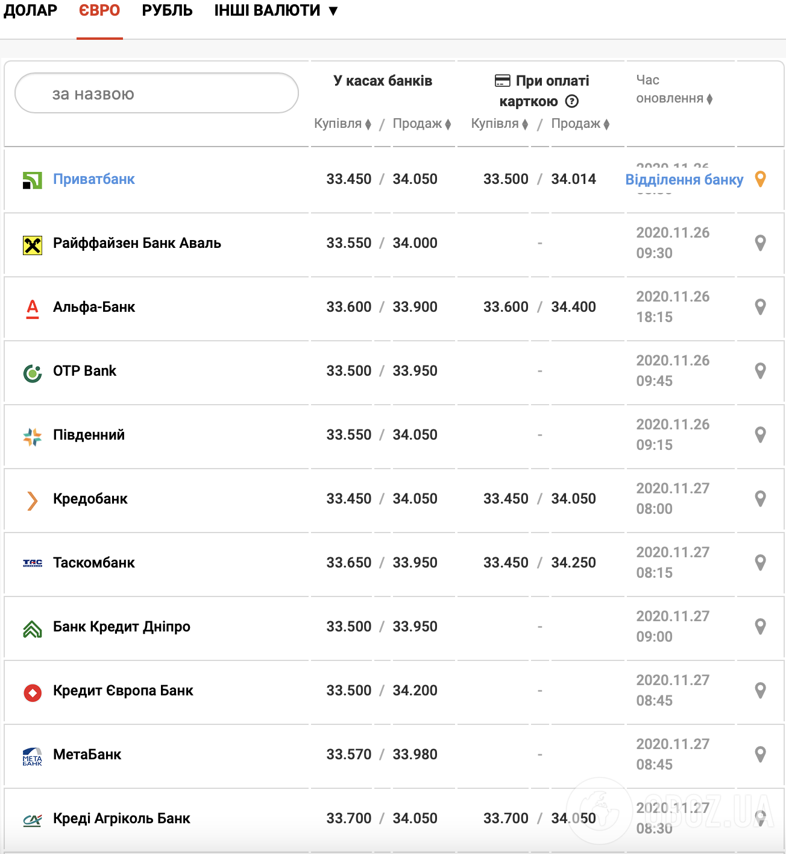Click Приватбанк card sell rate 34.014
Screen dimensions: 786x854
tap(573, 179)
